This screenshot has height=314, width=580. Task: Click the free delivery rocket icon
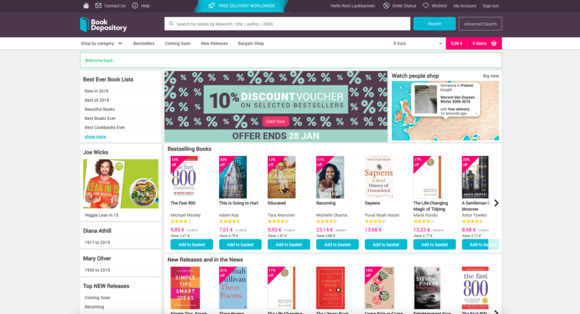[211, 6]
